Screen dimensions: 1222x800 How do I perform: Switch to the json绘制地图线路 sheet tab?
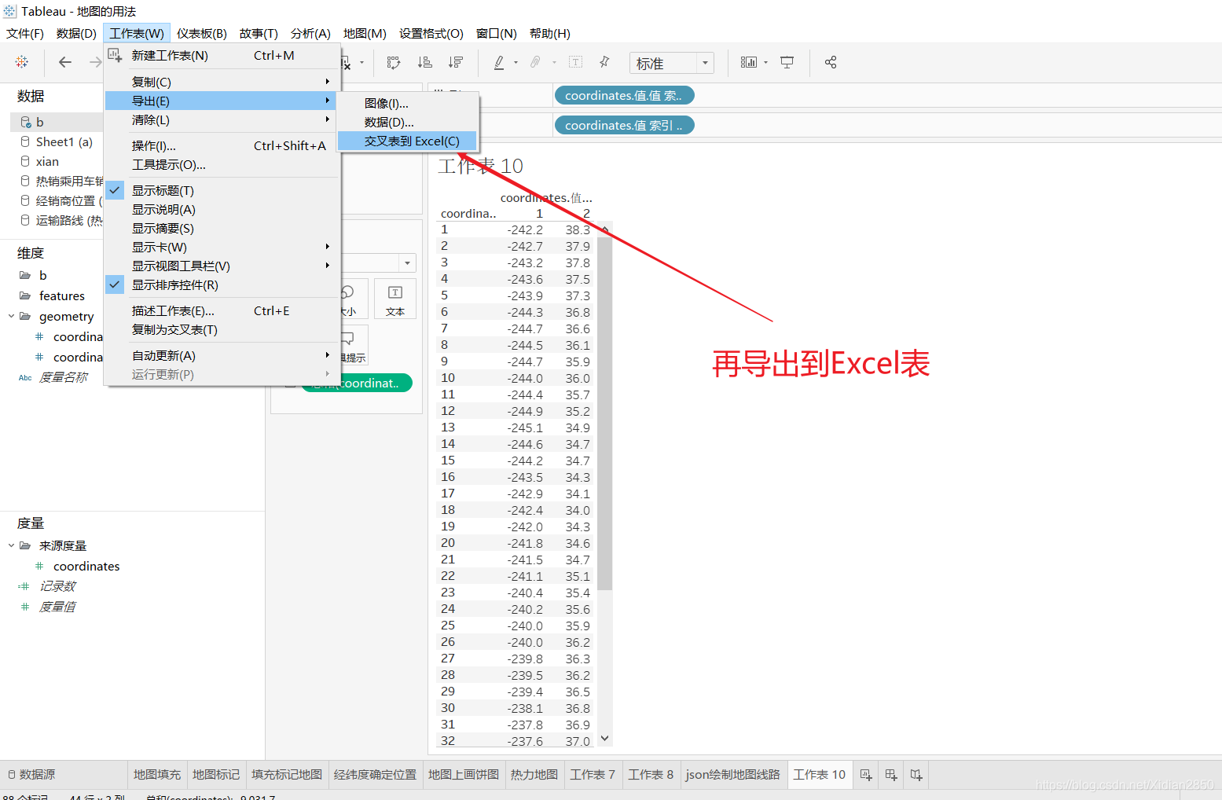(733, 774)
